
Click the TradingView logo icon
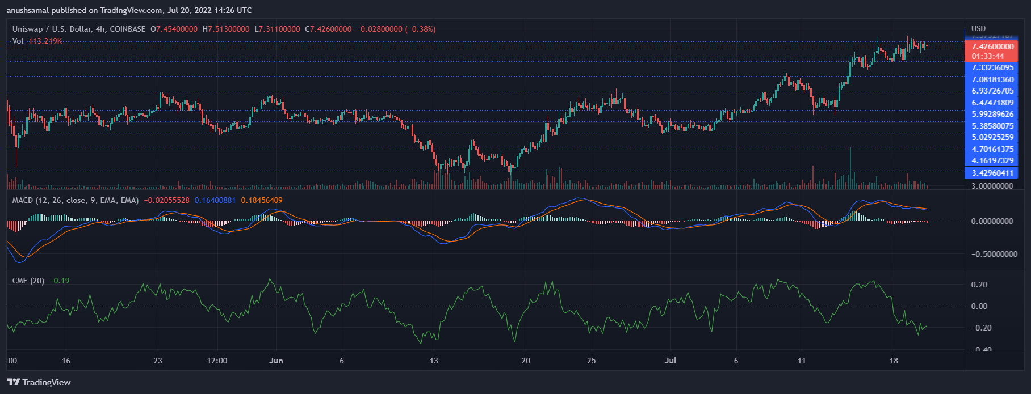[13, 382]
